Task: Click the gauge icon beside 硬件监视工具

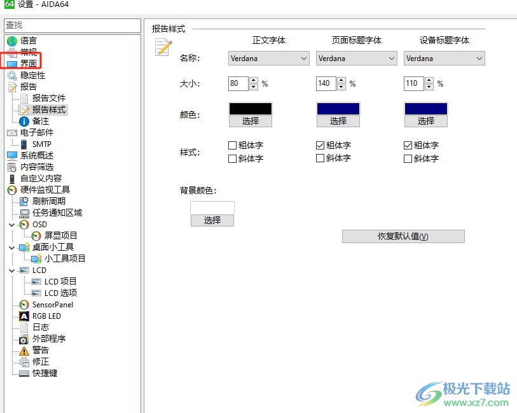Action: (12, 190)
